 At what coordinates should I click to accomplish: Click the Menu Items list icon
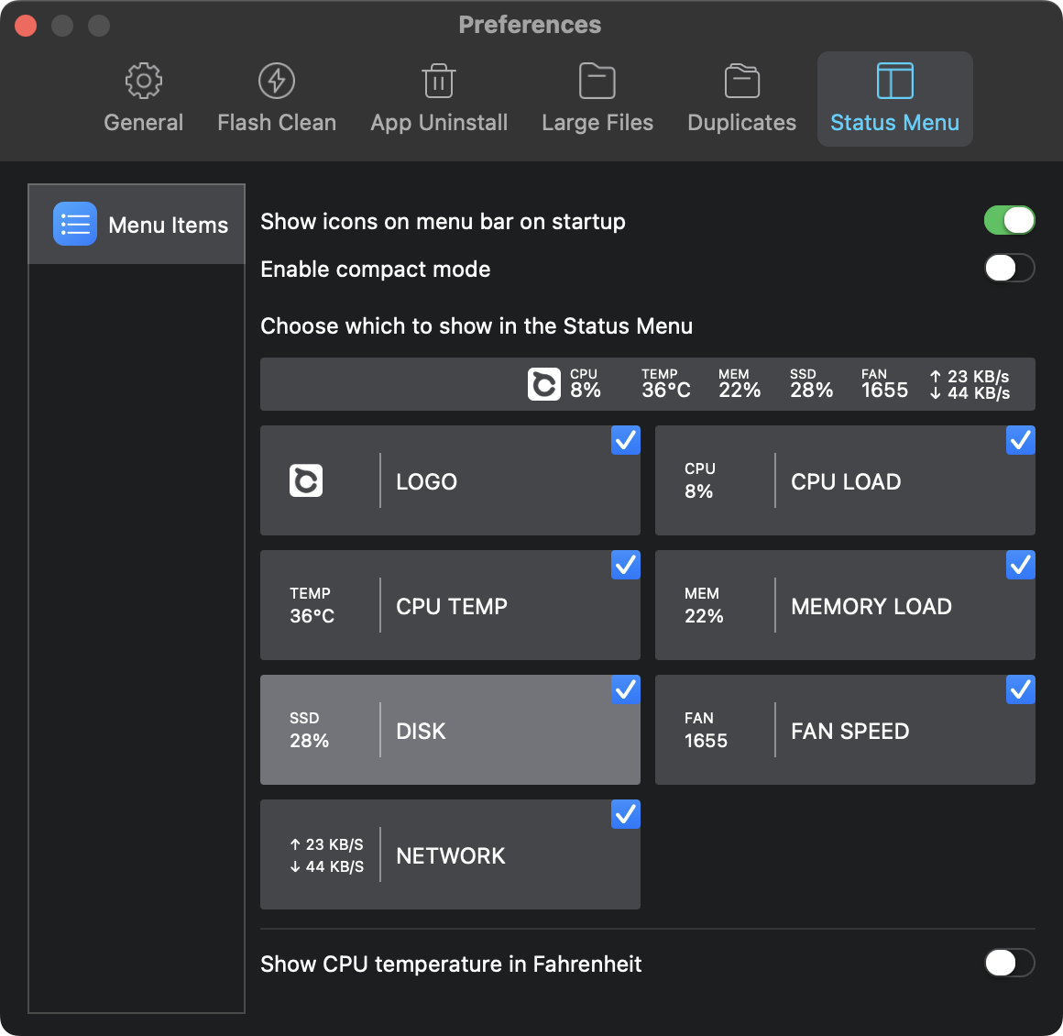click(x=75, y=225)
